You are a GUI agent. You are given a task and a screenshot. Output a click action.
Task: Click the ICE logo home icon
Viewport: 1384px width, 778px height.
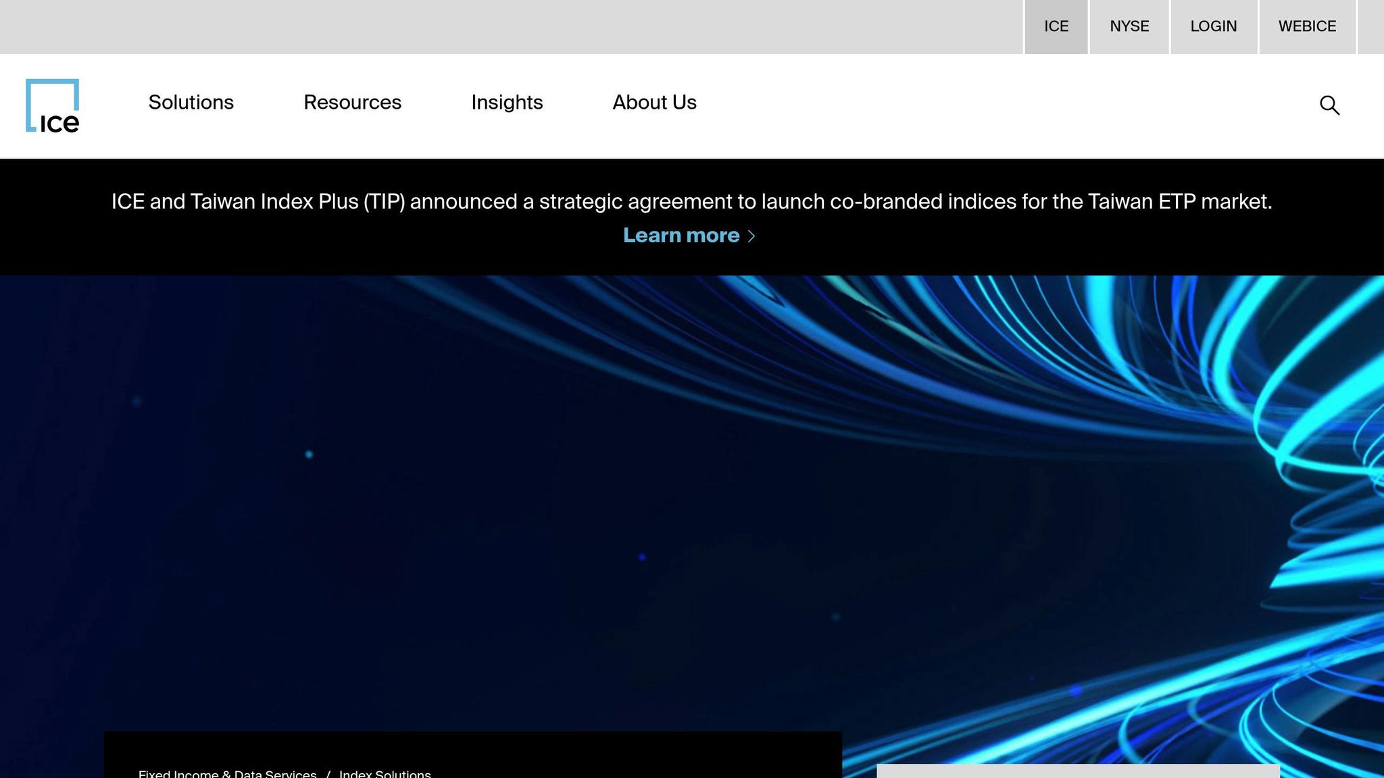tap(52, 105)
